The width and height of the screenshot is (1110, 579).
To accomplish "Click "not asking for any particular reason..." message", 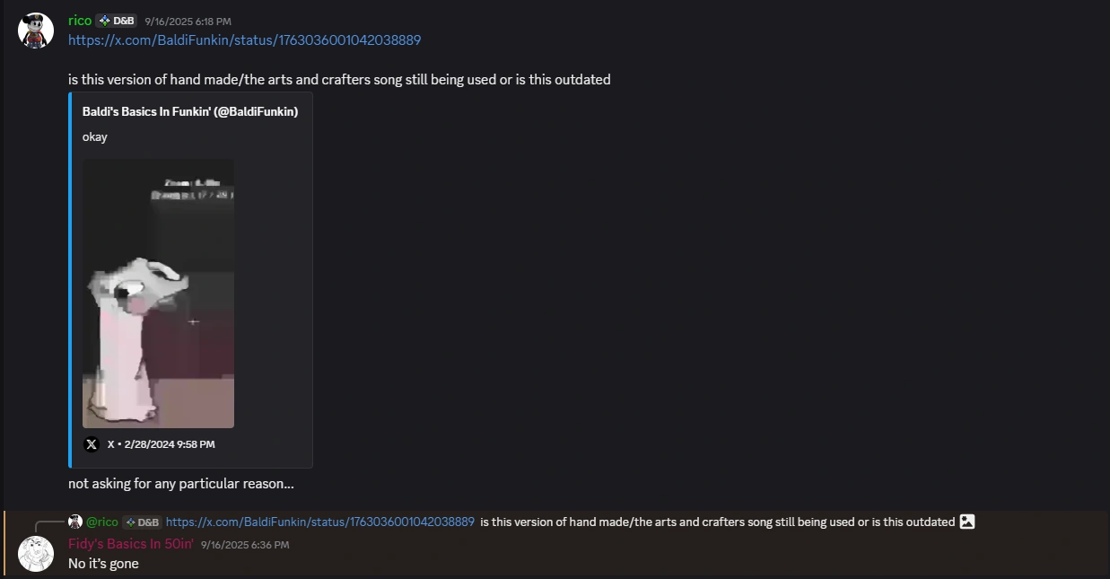I will [180, 484].
